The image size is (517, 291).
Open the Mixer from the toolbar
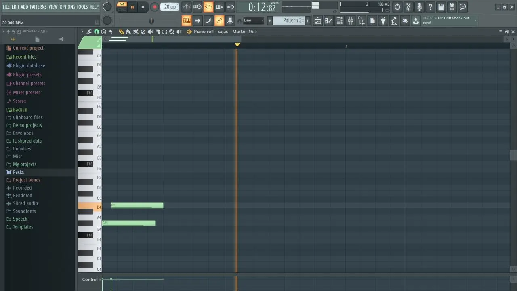pyautogui.click(x=351, y=21)
